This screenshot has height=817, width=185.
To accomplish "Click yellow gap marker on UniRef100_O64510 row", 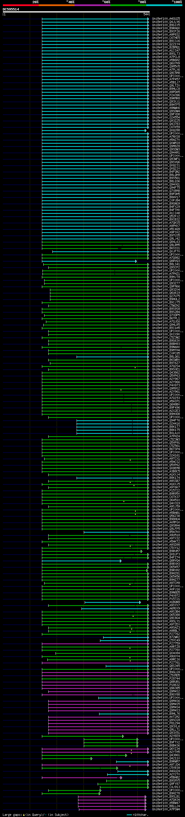I will point(124,501).
